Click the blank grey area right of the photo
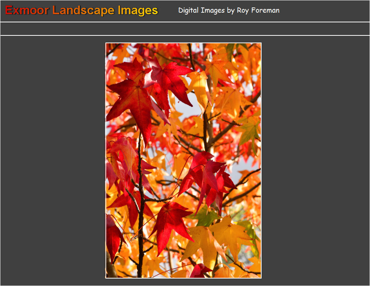The height and width of the screenshot is (286, 370). click(x=316, y=161)
